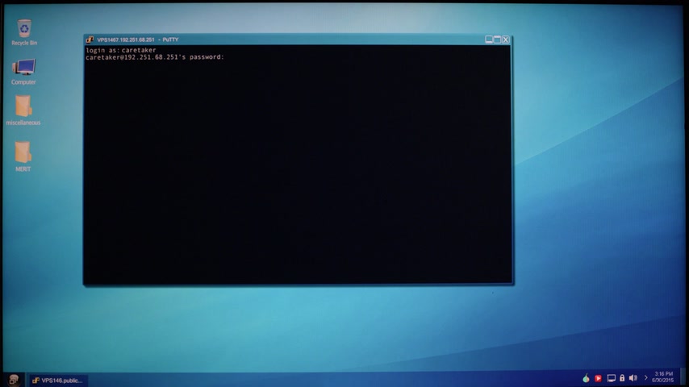689x387 pixels.
Task: Open the display monitor tray icon
Action: (x=611, y=378)
